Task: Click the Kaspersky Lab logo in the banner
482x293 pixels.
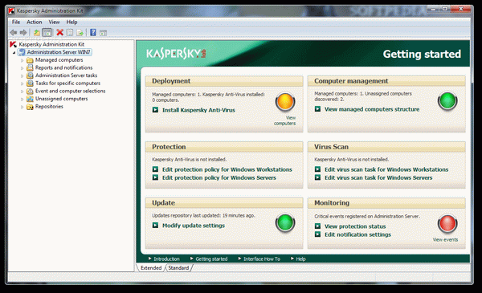Action: [x=176, y=54]
